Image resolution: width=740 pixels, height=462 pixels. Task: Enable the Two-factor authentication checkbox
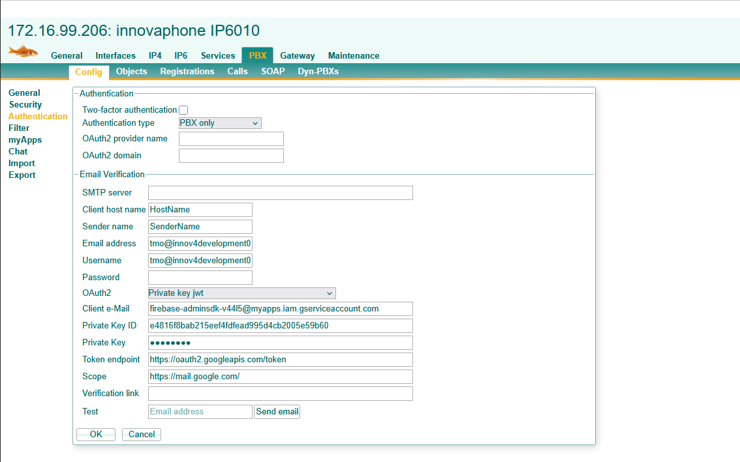pos(183,110)
